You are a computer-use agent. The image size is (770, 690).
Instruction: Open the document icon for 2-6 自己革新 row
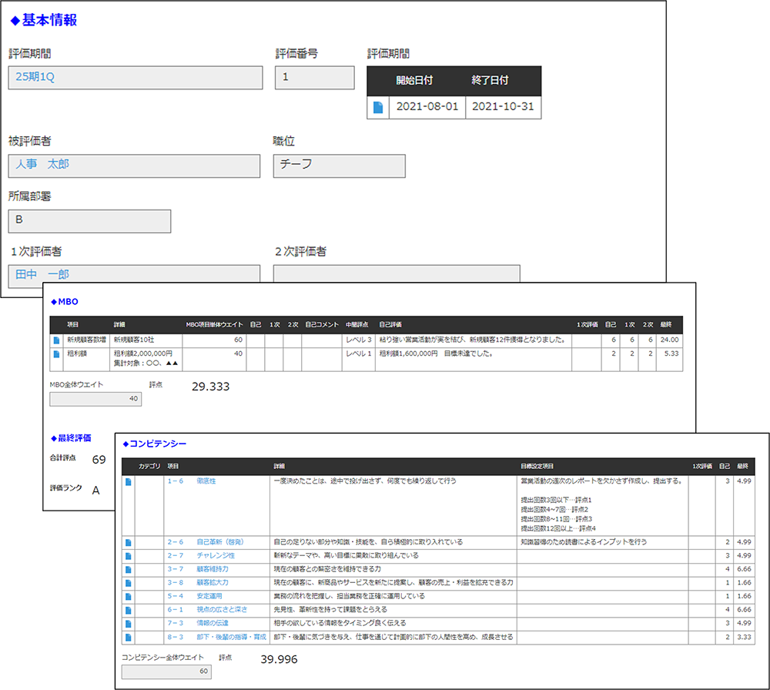point(129,542)
